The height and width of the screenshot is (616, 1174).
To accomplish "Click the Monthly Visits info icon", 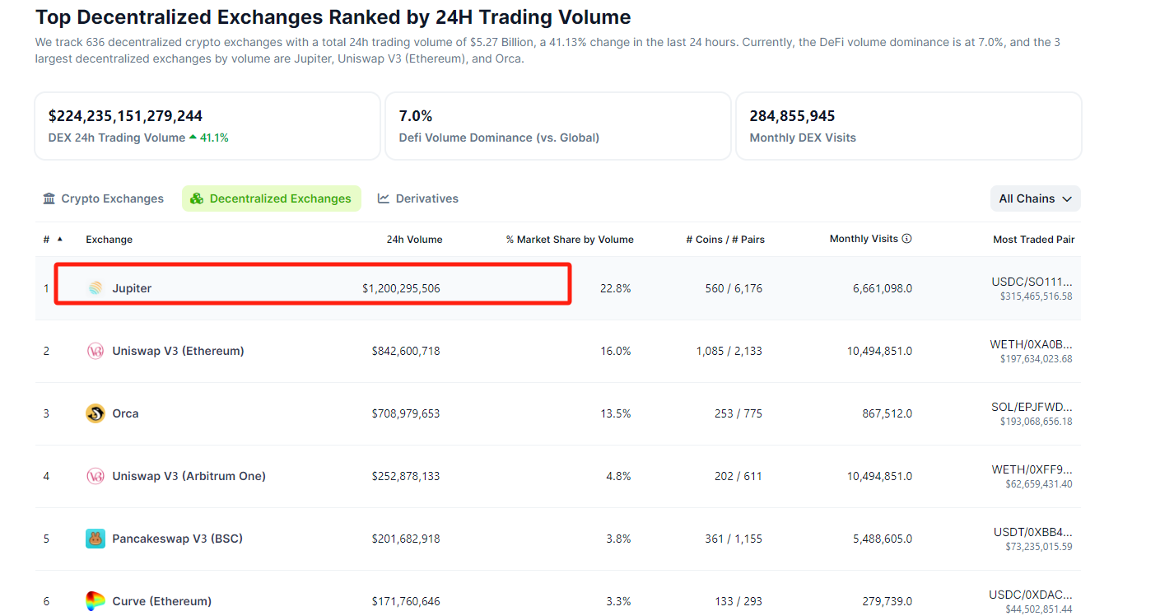I will [x=907, y=239].
